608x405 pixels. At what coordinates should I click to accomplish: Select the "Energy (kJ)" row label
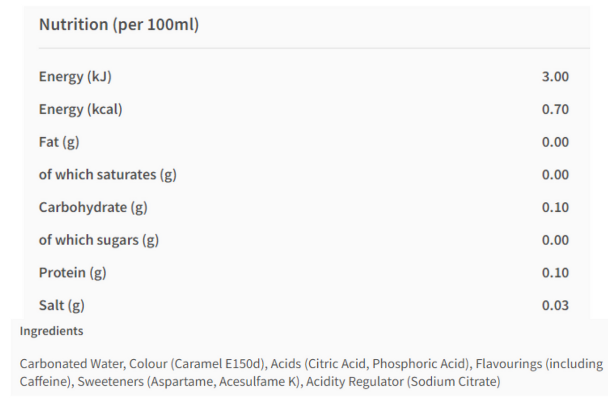75,77
